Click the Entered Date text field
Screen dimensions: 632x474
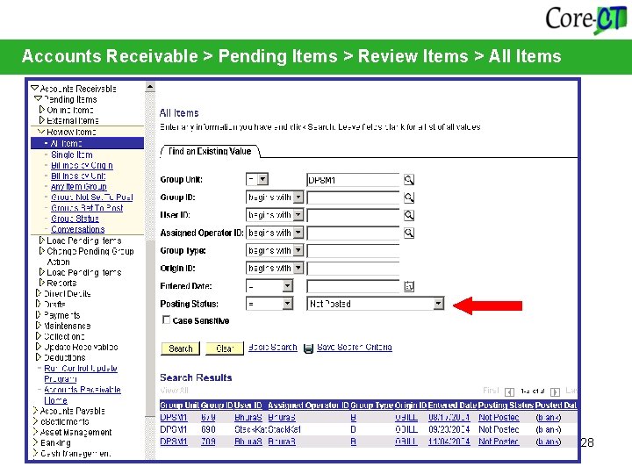pyautogui.click(x=353, y=286)
